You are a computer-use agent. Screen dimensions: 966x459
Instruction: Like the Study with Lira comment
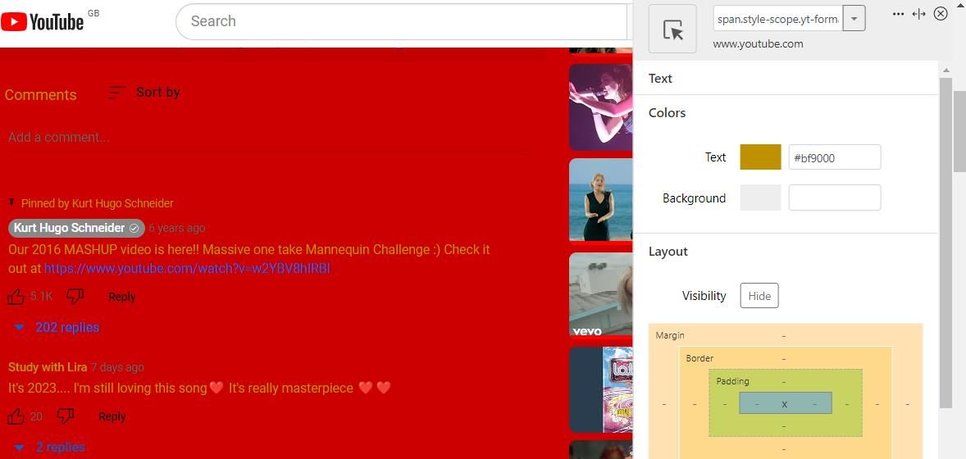(16, 416)
